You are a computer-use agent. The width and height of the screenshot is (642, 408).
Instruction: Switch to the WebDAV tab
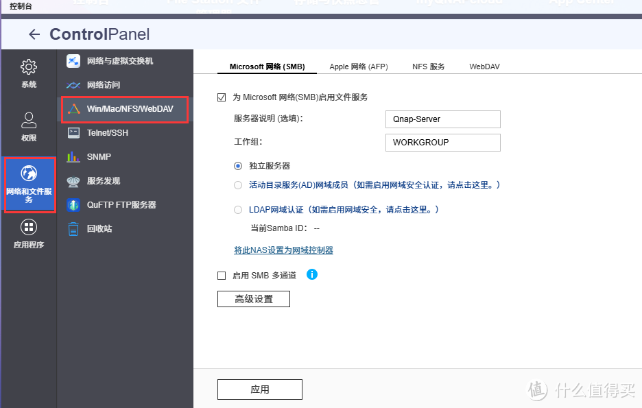tap(484, 67)
